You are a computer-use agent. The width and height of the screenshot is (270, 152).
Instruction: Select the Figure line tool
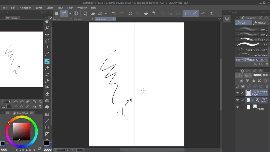coord(47,121)
